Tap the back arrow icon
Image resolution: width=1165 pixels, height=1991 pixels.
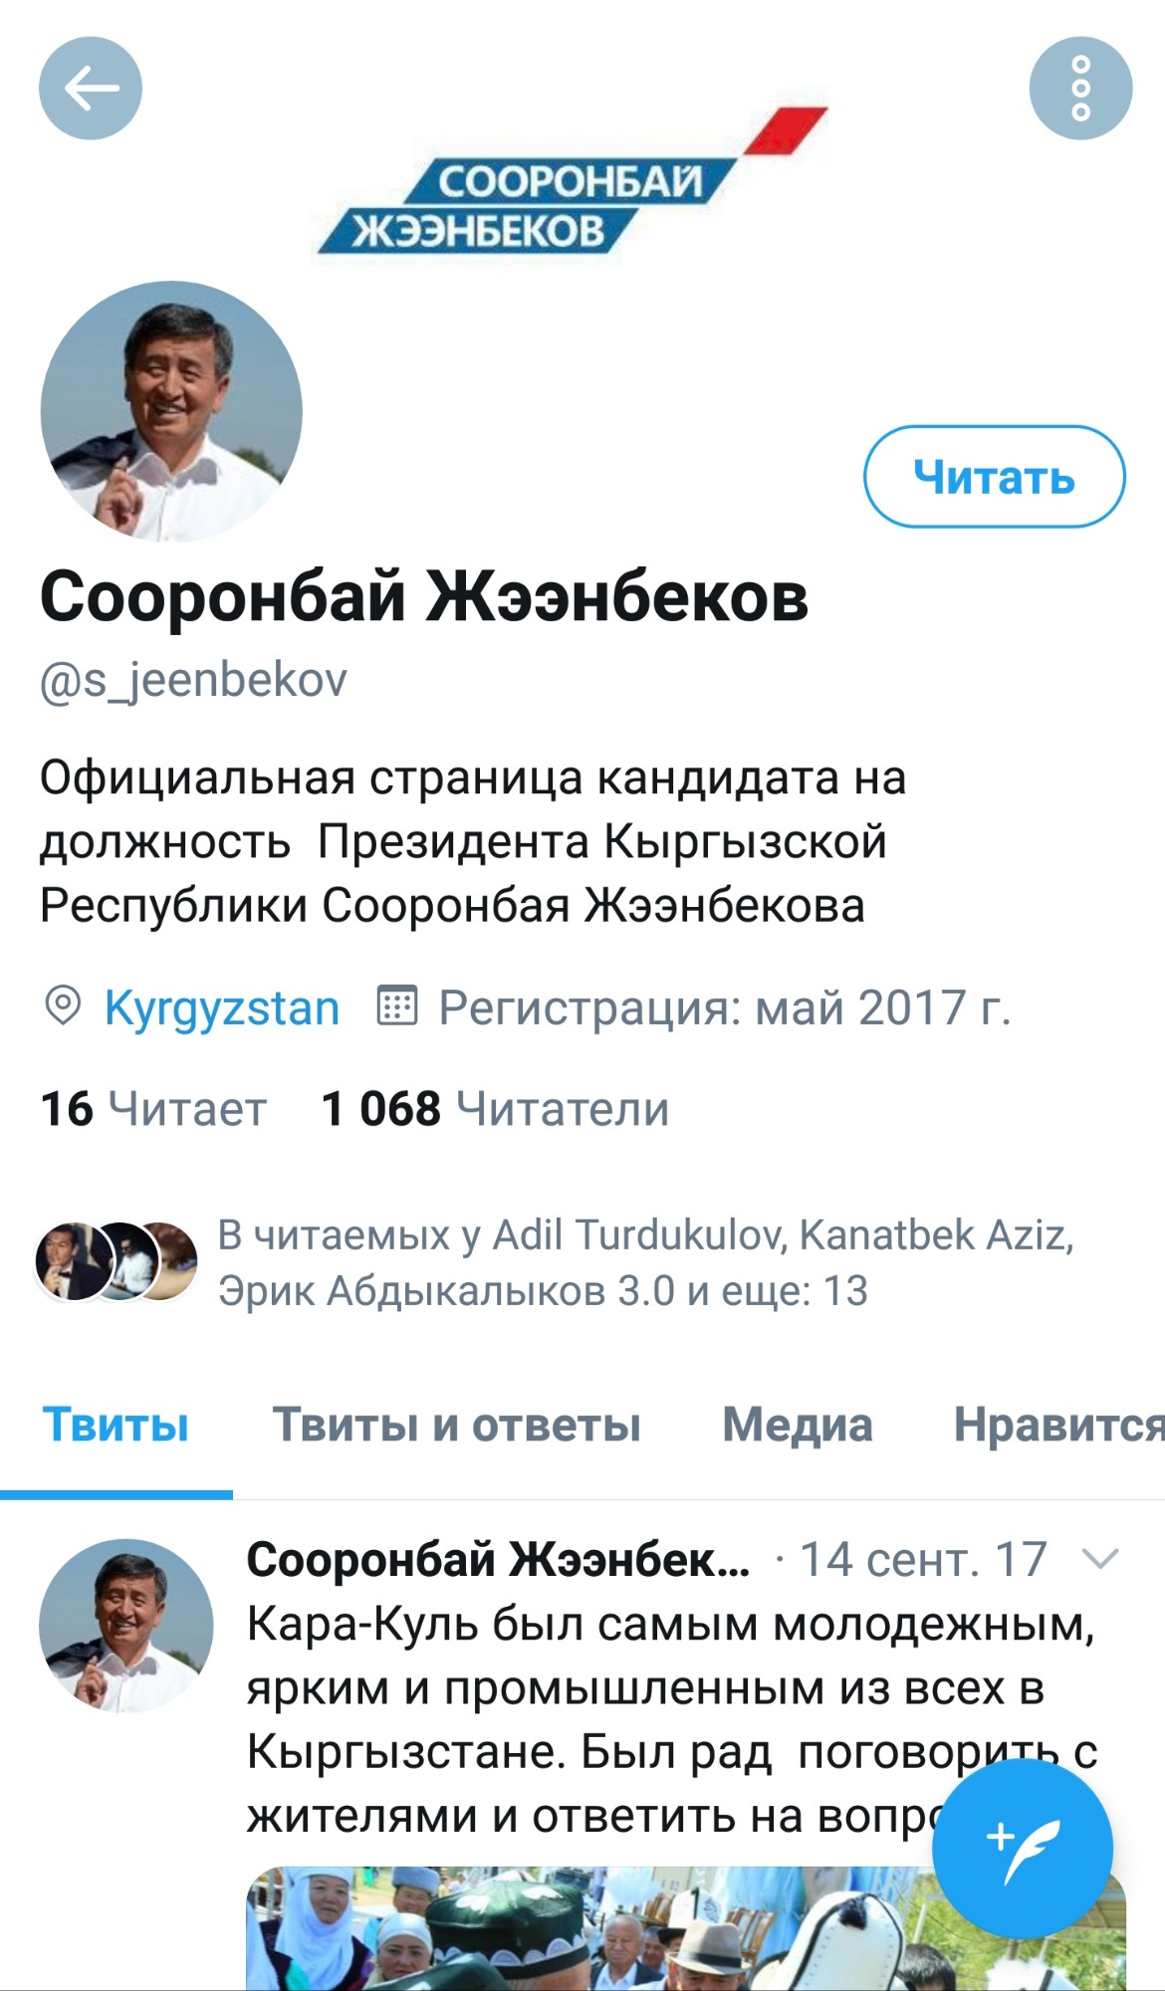(x=91, y=89)
